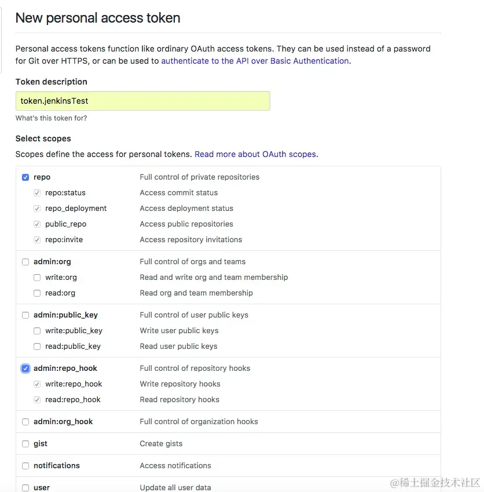Image resolution: width=484 pixels, height=492 pixels.
Task: Toggle the repo_deployment checkbox
Action: (x=37, y=208)
